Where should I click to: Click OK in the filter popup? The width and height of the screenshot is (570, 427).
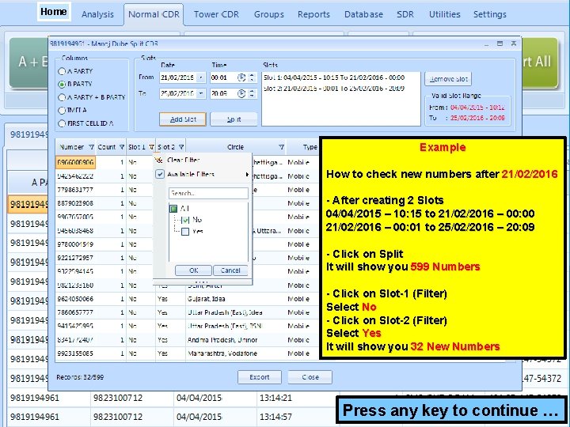193,270
